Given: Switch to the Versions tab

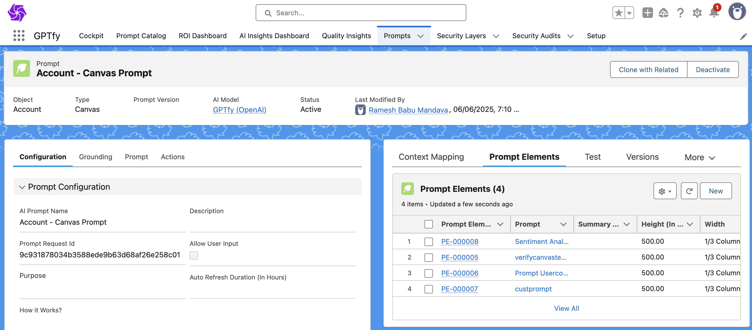Looking at the screenshot, I should point(642,157).
